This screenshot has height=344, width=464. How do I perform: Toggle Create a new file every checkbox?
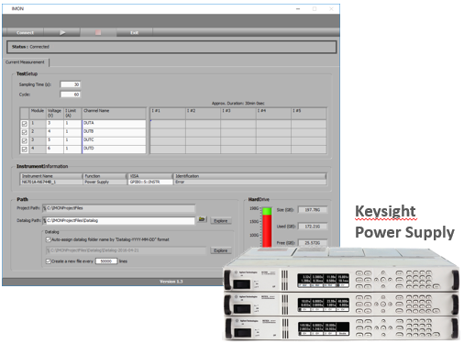48,261
